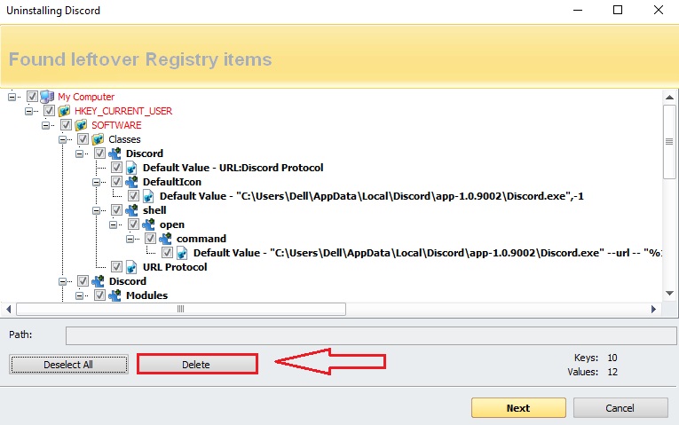Uncheck the SOFTWARE checkbox
This screenshot has height=425, width=679.
point(66,125)
